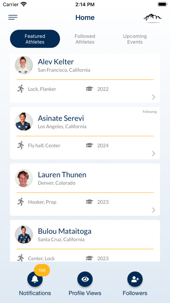
Task: Expand Asinate Serevi card chevron
Action: point(154,153)
